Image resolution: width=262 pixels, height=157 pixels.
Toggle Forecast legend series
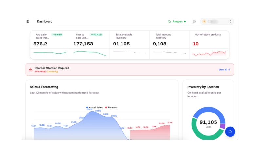[111, 108]
